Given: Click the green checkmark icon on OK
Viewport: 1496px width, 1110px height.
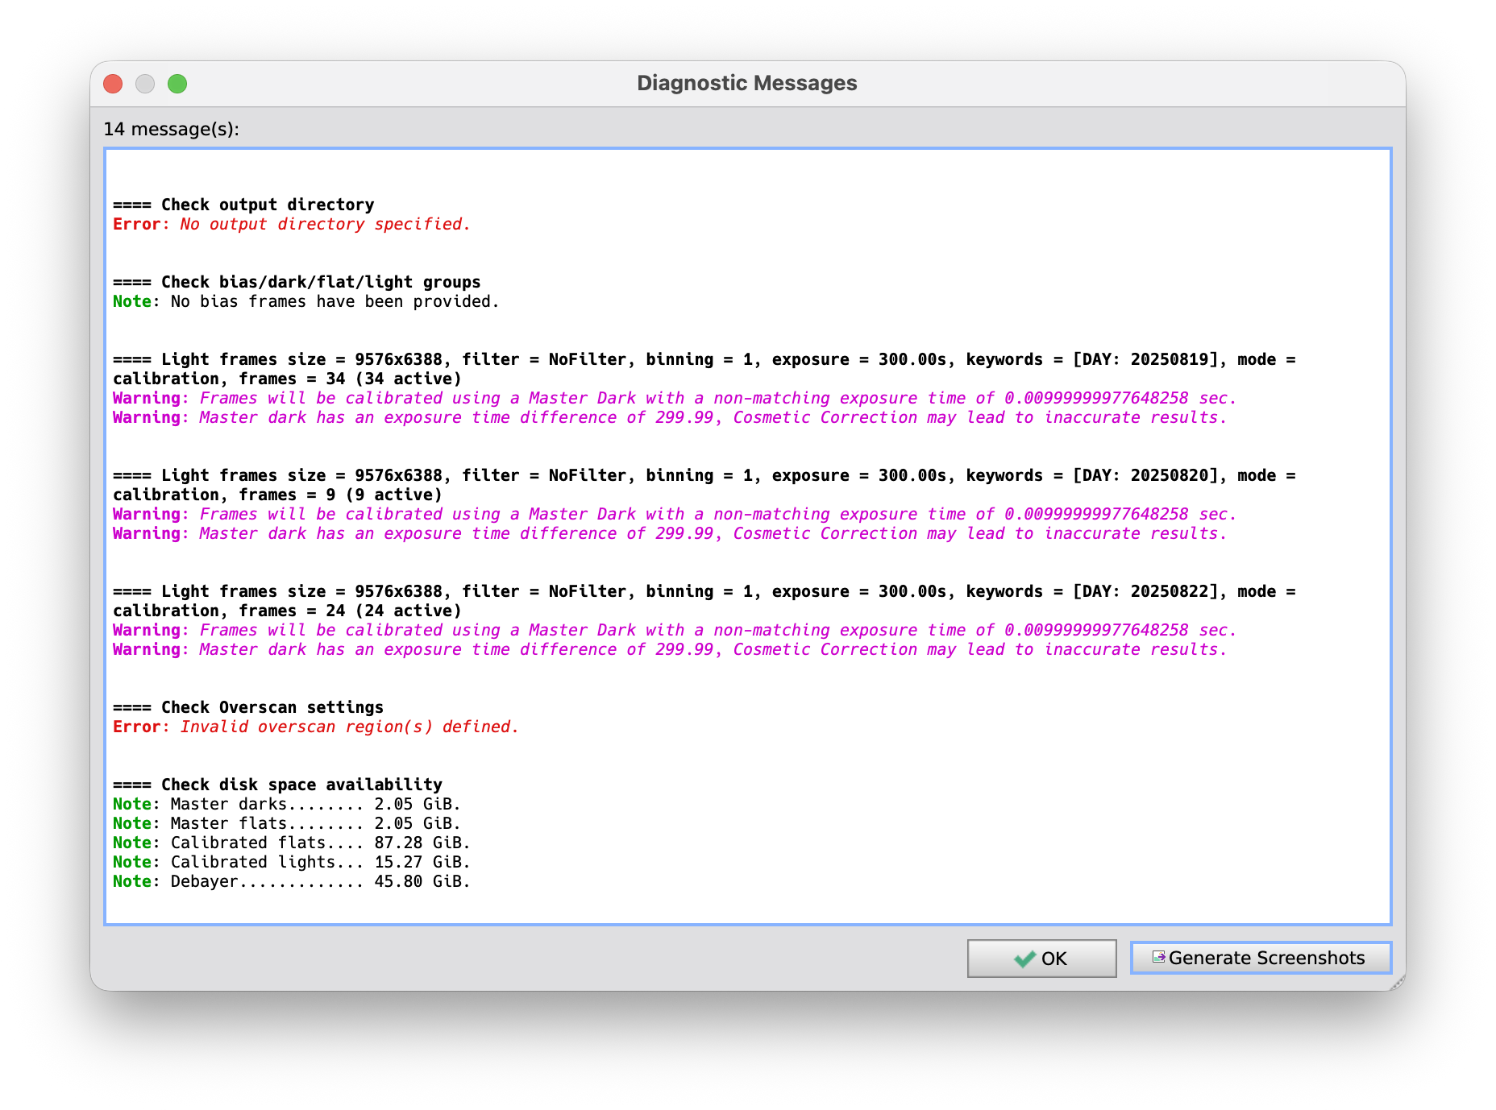Looking at the screenshot, I should tap(1024, 959).
